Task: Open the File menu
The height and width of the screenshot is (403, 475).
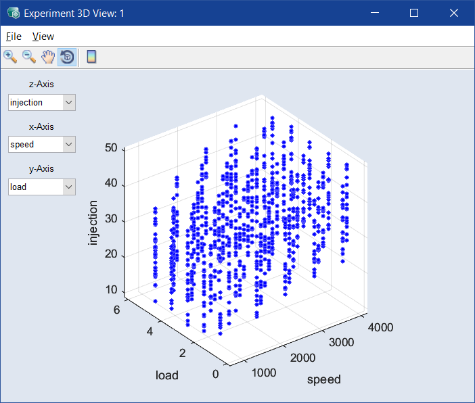Action: point(14,37)
